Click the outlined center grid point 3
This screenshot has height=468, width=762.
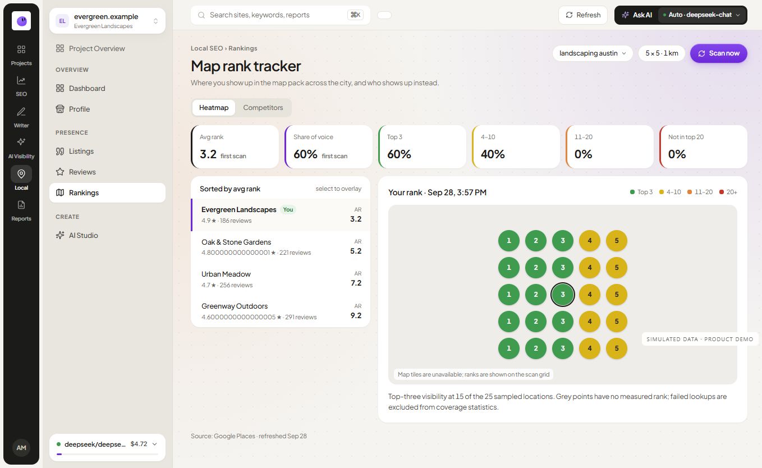563,295
